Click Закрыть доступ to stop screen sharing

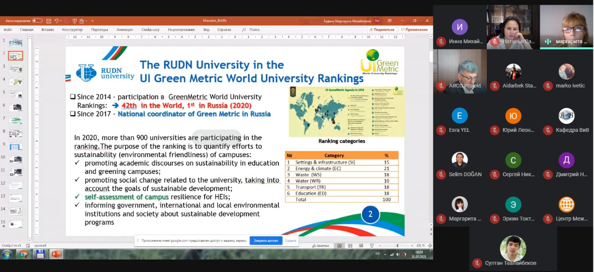pyautogui.click(x=266, y=241)
